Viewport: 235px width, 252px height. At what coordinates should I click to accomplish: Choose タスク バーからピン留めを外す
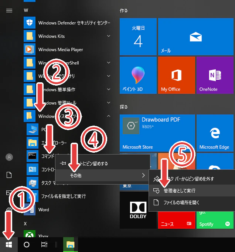(192, 179)
